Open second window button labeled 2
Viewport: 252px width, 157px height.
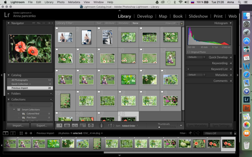13,133
